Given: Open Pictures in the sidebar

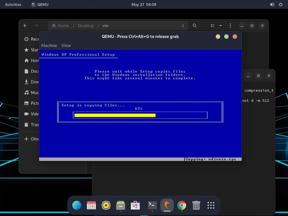Looking at the screenshot, I should pos(31,103).
